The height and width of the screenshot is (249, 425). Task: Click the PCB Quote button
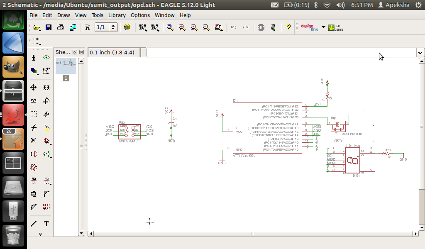[335, 27]
